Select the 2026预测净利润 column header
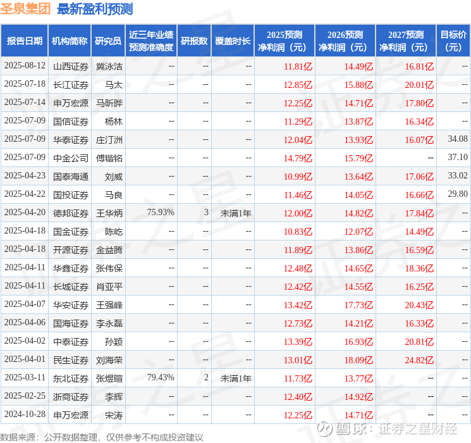The width and height of the screenshot is (471, 443). (345, 41)
